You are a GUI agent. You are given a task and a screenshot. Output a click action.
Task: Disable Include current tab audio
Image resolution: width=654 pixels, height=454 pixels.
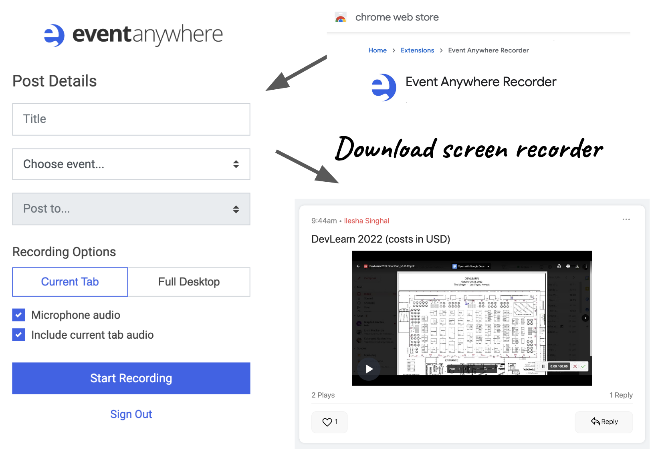pos(18,335)
